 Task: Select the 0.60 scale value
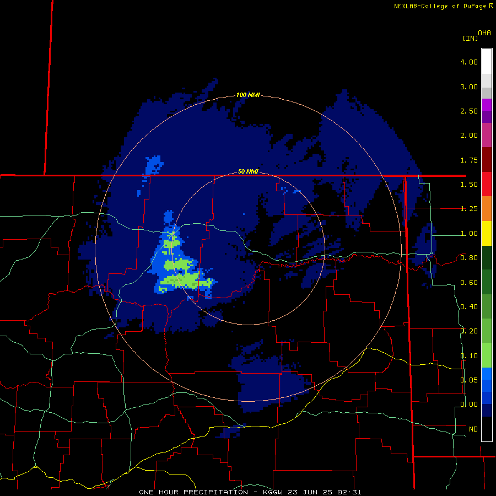[x=469, y=283]
